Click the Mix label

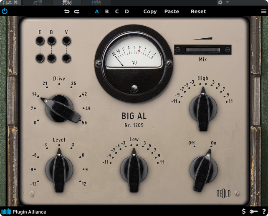pos(203,59)
